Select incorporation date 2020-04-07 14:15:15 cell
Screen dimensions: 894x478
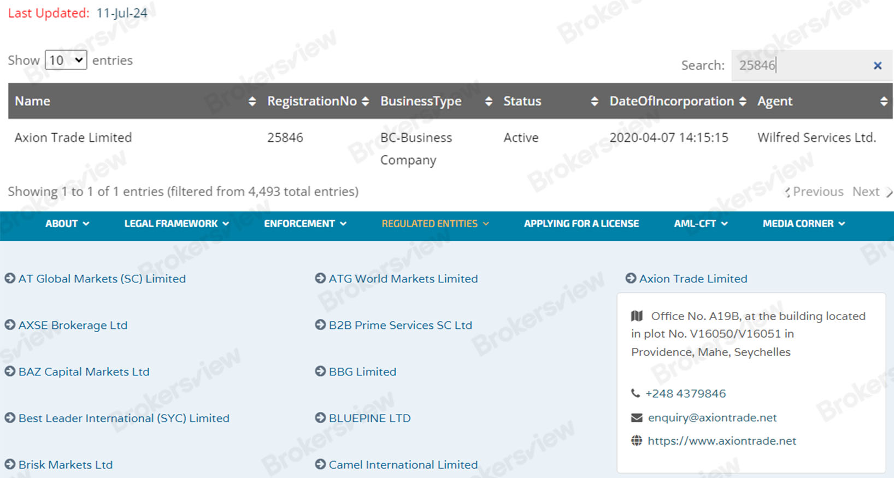coord(669,138)
